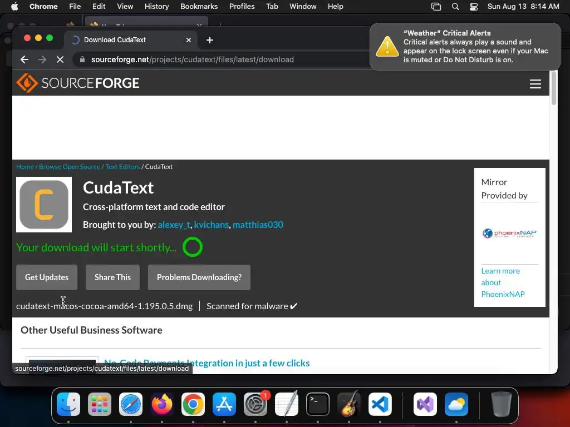This screenshot has width=570, height=427.
Task: Click the phoenixNAP mirror logo
Action: [x=509, y=233]
